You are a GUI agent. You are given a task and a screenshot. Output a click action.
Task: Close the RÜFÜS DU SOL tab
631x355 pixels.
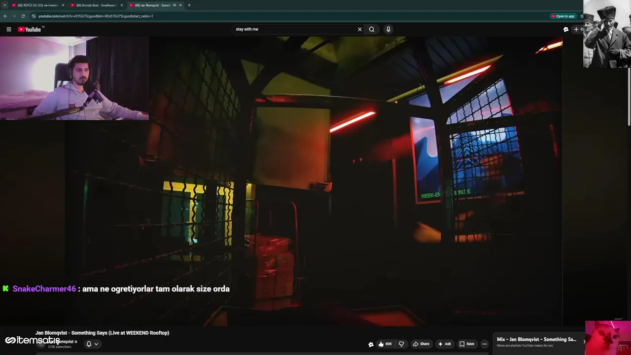[63, 5]
